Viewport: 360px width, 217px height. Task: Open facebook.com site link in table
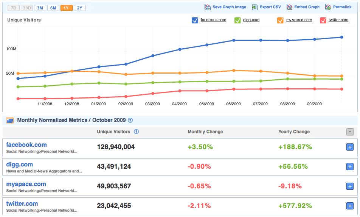[26, 145]
